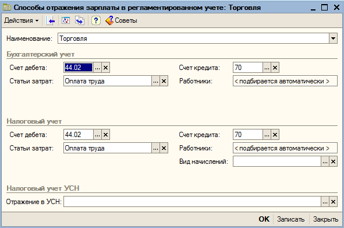Screen dimensions: 344x228
Task: Click the Закрыть button
Action: [325, 219]
